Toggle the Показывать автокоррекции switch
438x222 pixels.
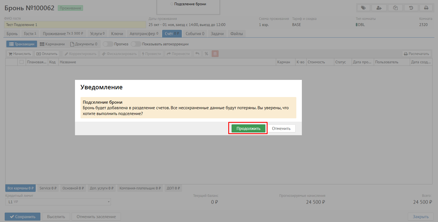136,44
